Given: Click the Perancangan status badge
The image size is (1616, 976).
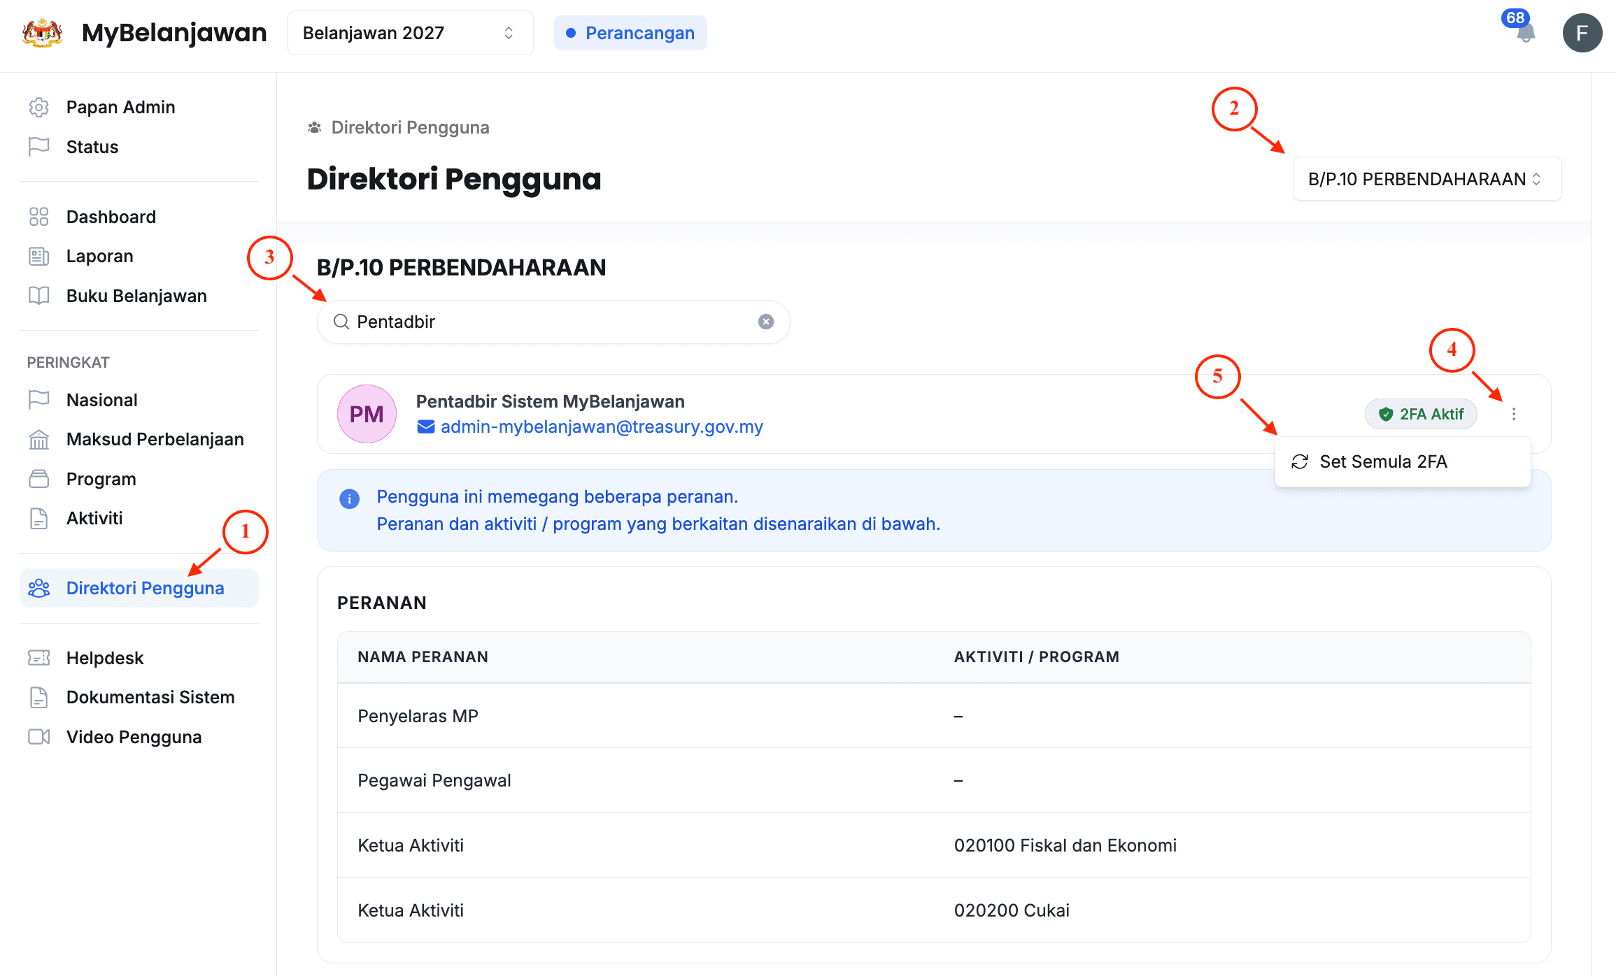Looking at the screenshot, I should pyautogui.click(x=630, y=33).
